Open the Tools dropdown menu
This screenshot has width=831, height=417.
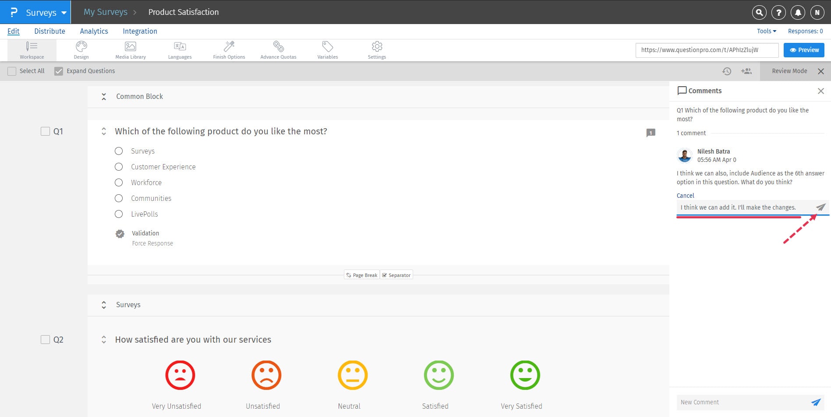766,31
